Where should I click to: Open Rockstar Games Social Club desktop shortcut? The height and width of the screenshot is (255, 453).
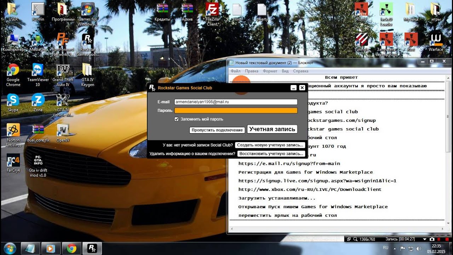pyautogui.click(x=88, y=44)
